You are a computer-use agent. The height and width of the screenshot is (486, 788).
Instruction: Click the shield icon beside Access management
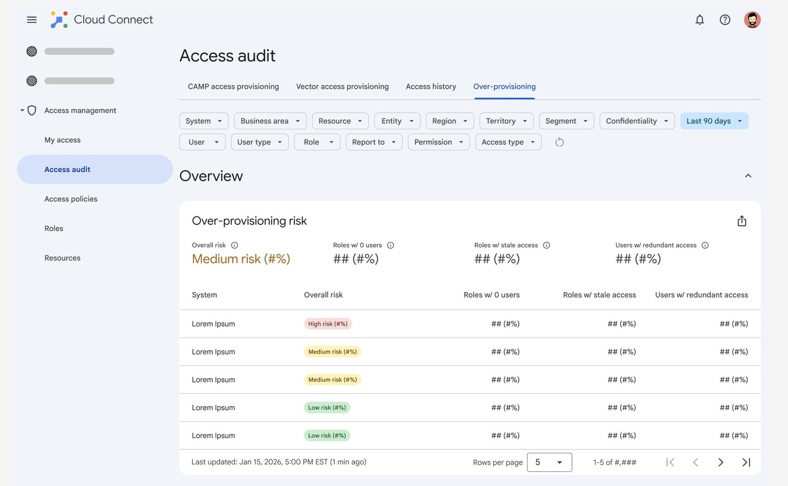click(x=32, y=110)
